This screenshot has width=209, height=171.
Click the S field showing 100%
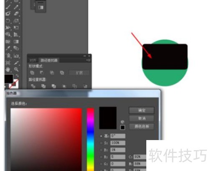pyautogui.click(x=118, y=143)
